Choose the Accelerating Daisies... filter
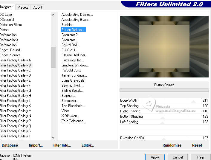 (x=77, y=15)
